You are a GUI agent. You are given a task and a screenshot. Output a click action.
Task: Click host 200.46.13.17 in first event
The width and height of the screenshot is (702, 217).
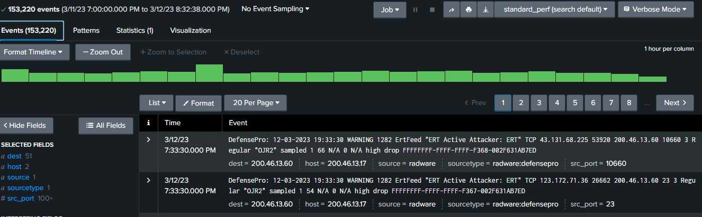pyautogui.click(x=347, y=163)
